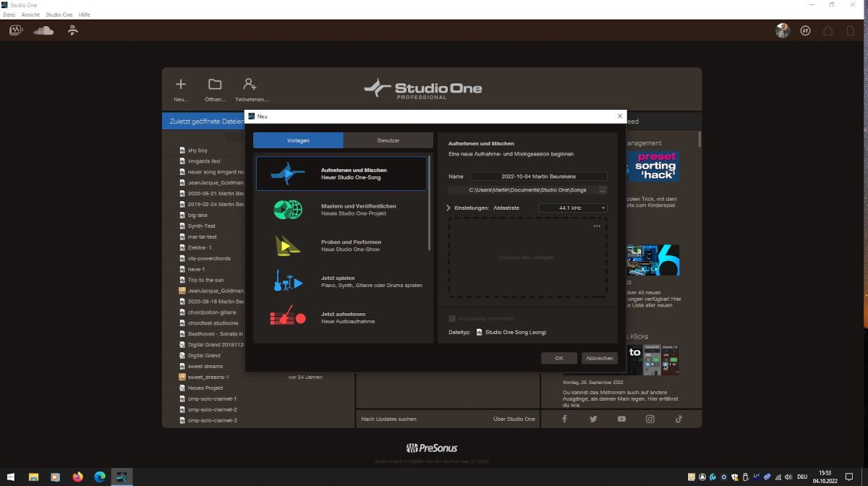The image size is (868, 486).
Task: Click the Öffnen folder icon
Action: pyautogui.click(x=215, y=85)
